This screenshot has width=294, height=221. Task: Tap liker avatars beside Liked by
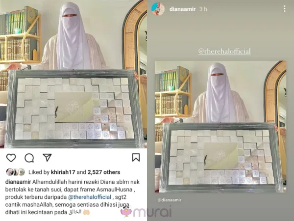[x=15, y=172]
